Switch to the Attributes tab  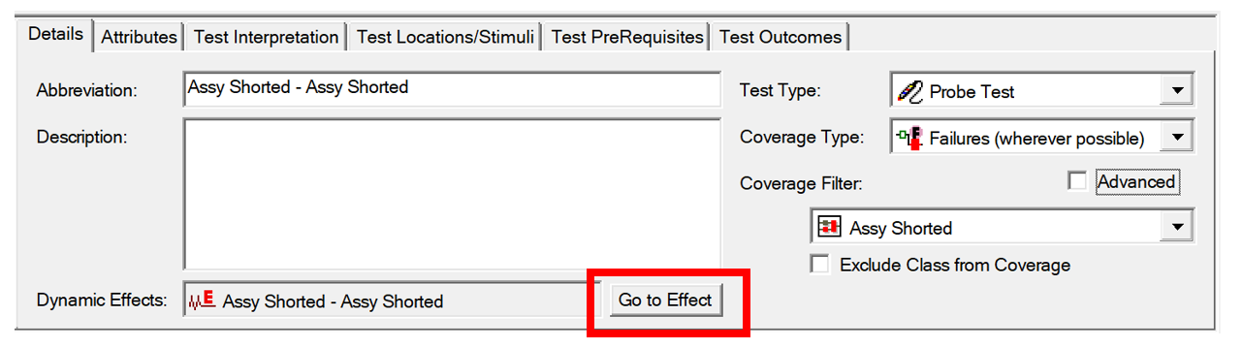140,37
